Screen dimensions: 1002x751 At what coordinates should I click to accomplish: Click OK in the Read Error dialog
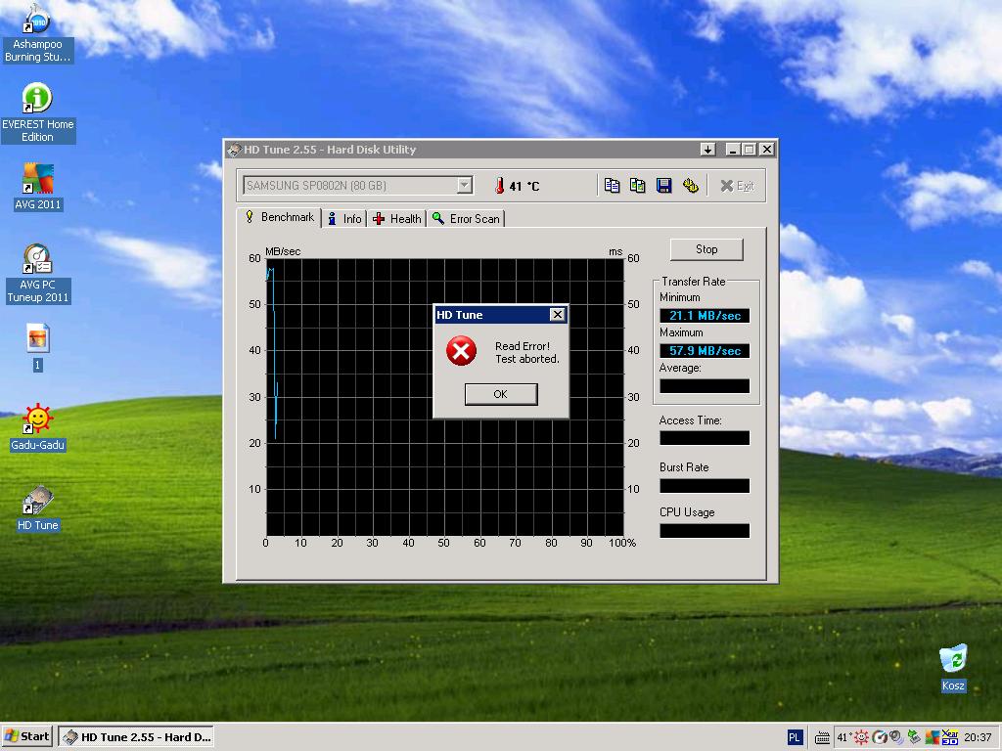[500, 394]
